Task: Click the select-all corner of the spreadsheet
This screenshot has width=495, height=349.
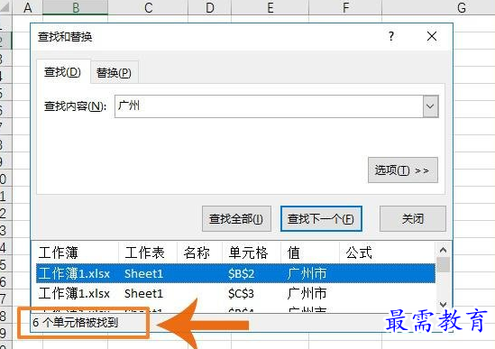Action: click(x=5, y=7)
